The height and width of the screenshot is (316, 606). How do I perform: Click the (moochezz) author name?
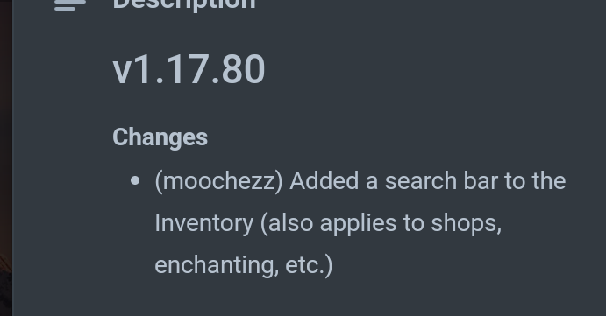tap(218, 181)
